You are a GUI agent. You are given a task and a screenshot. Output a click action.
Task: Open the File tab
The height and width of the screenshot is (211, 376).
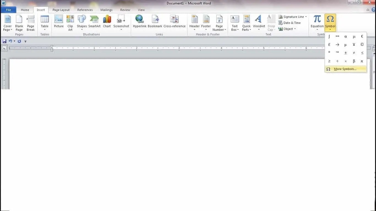coord(9,10)
